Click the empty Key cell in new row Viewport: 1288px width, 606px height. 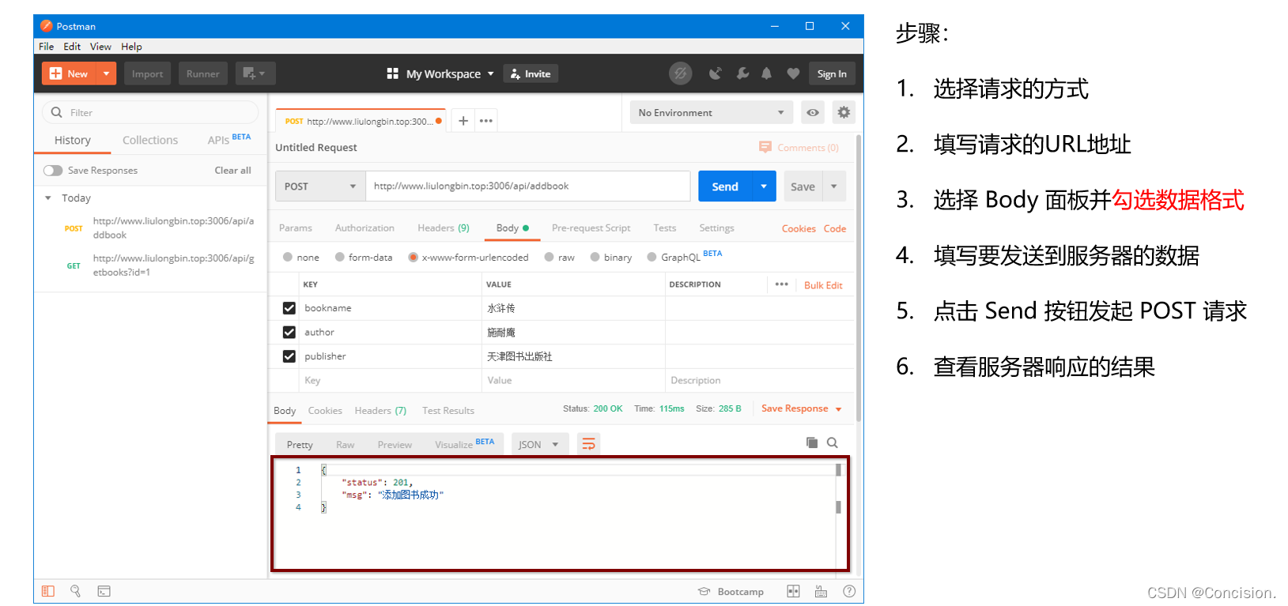tap(390, 380)
